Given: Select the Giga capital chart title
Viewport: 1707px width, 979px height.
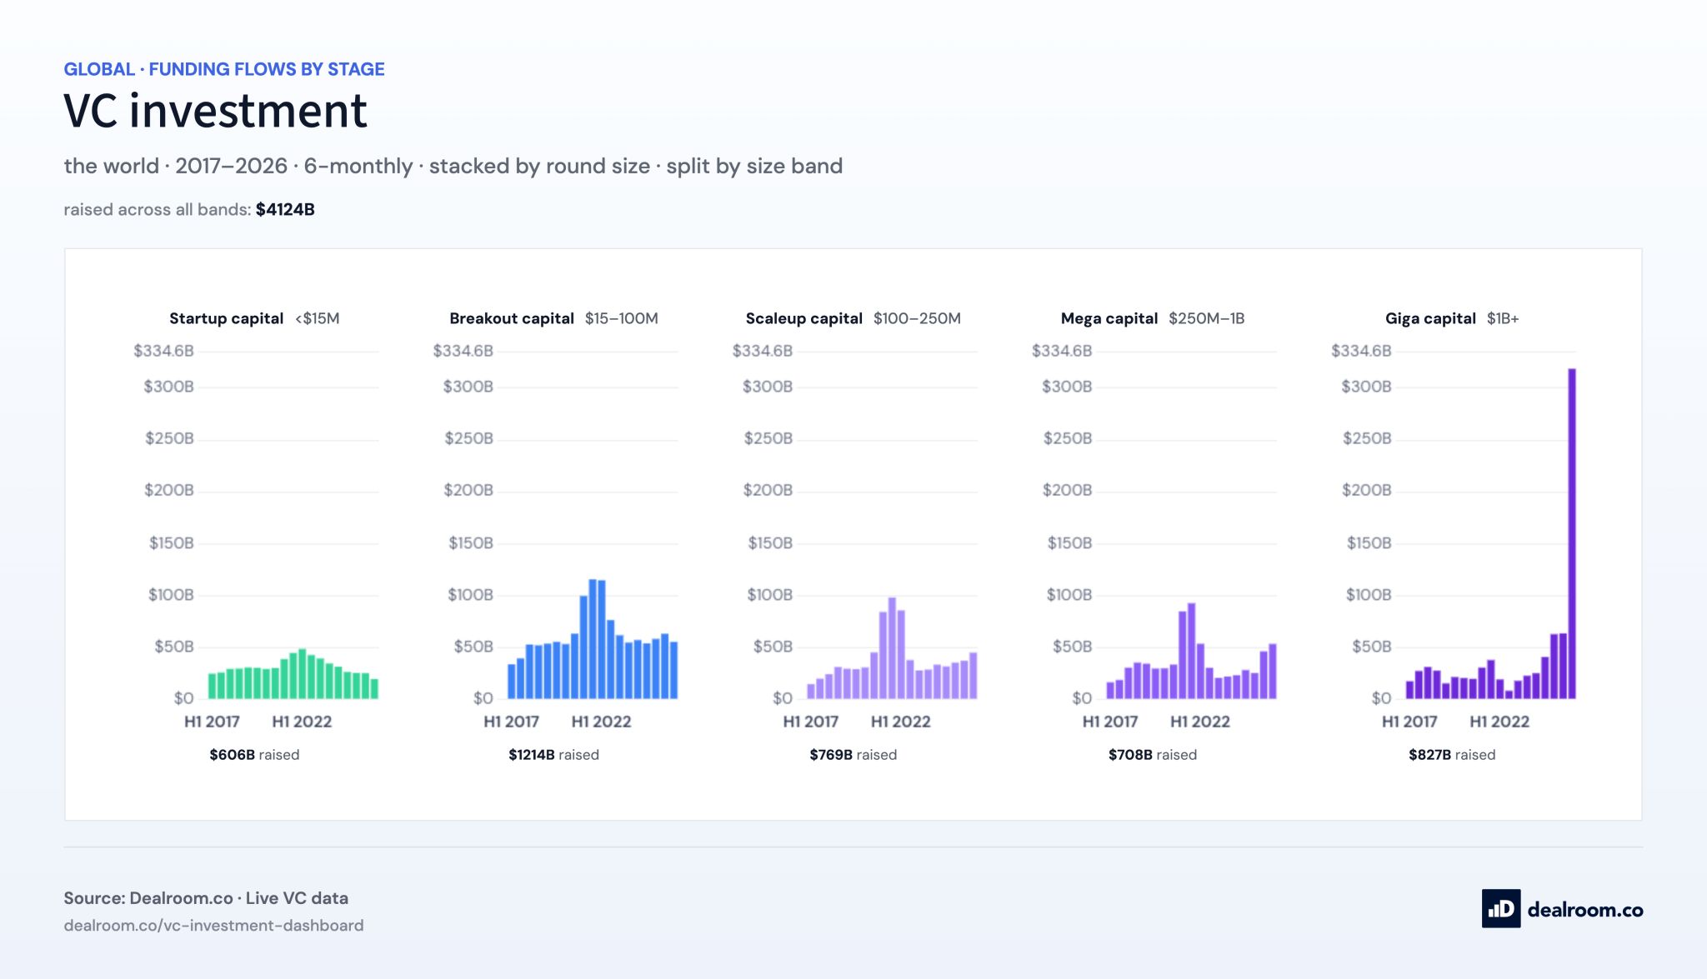Looking at the screenshot, I should 1430,318.
